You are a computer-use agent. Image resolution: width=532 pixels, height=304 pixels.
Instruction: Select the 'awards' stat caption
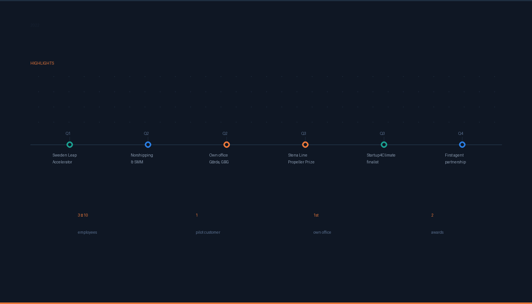click(x=437, y=232)
